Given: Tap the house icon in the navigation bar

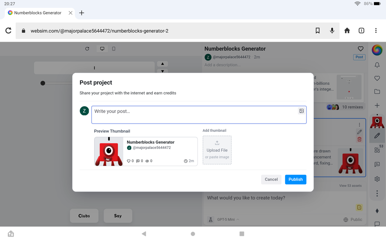Looking at the screenshot, I should click(x=11, y=233).
